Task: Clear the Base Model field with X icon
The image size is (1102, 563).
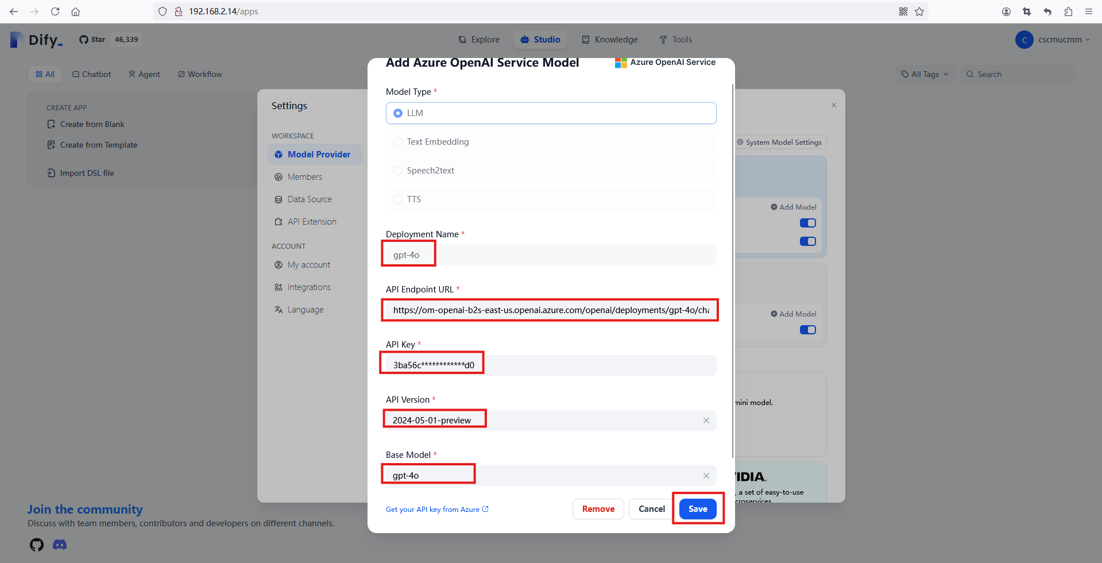Action: click(x=706, y=476)
